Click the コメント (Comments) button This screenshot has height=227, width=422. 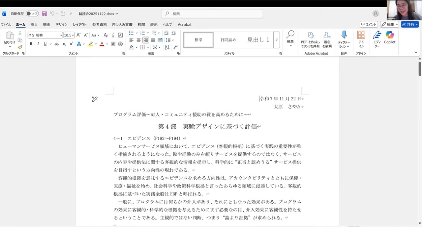(x=369, y=24)
